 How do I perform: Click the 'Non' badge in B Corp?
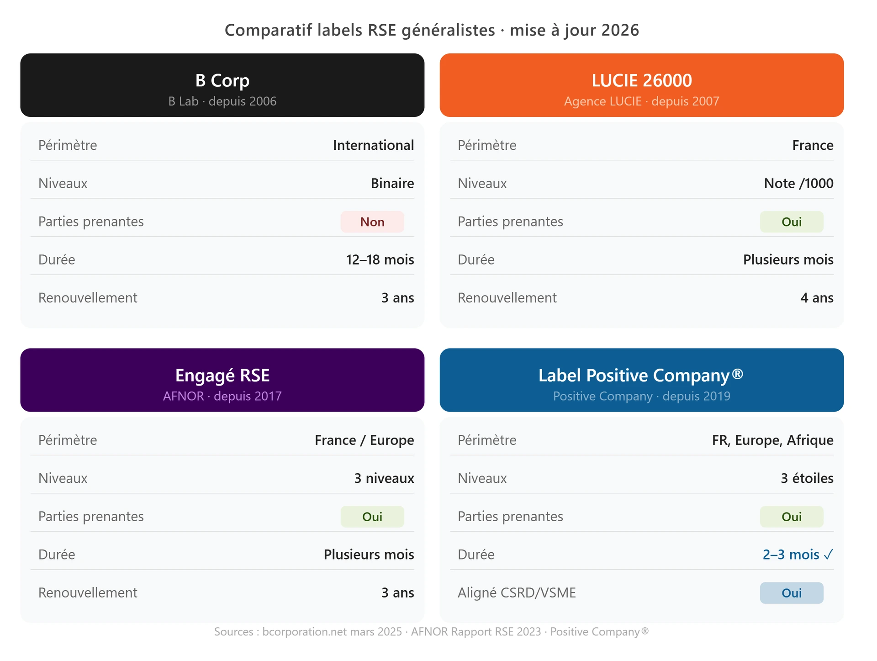click(x=372, y=222)
